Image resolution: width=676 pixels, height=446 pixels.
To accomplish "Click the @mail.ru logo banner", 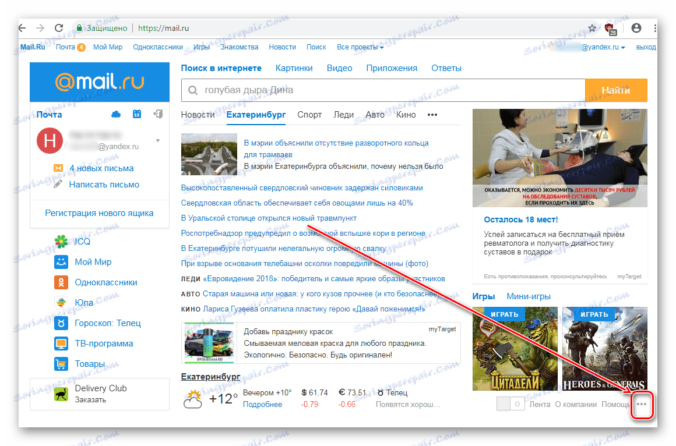I will pyautogui.click(x=100, y=82).
